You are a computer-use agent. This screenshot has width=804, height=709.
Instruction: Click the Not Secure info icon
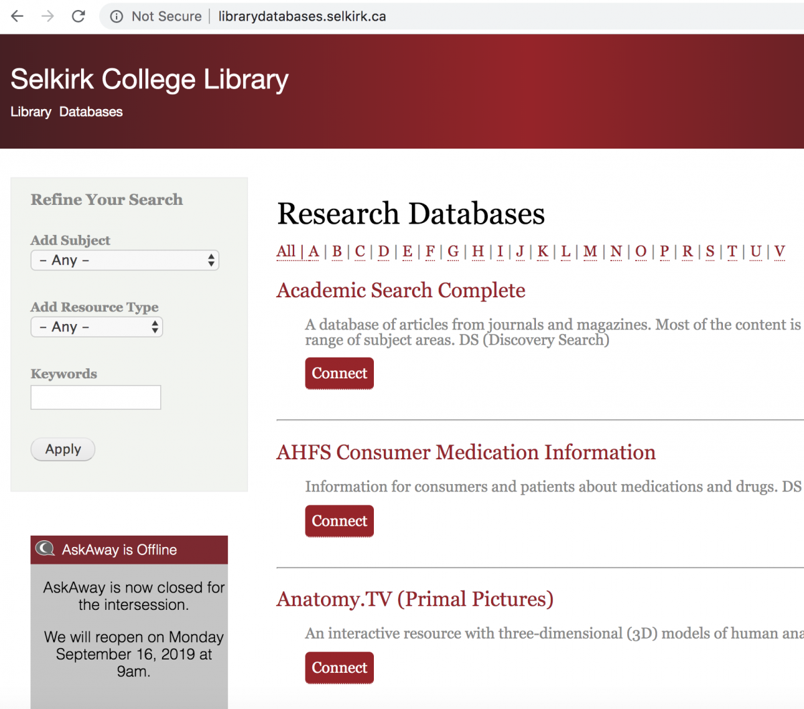(117, 17)
